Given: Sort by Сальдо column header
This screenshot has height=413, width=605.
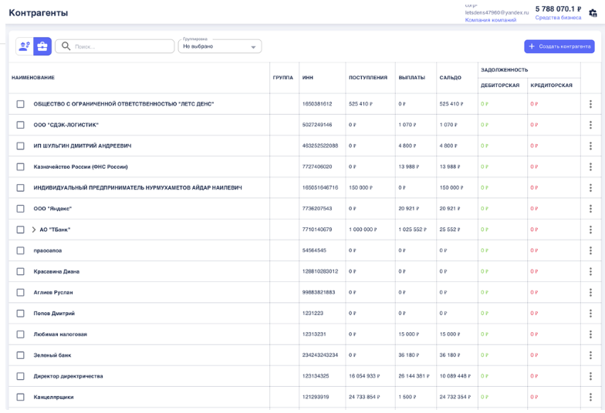Looking at the screenshot, I should tap(450, 78).
